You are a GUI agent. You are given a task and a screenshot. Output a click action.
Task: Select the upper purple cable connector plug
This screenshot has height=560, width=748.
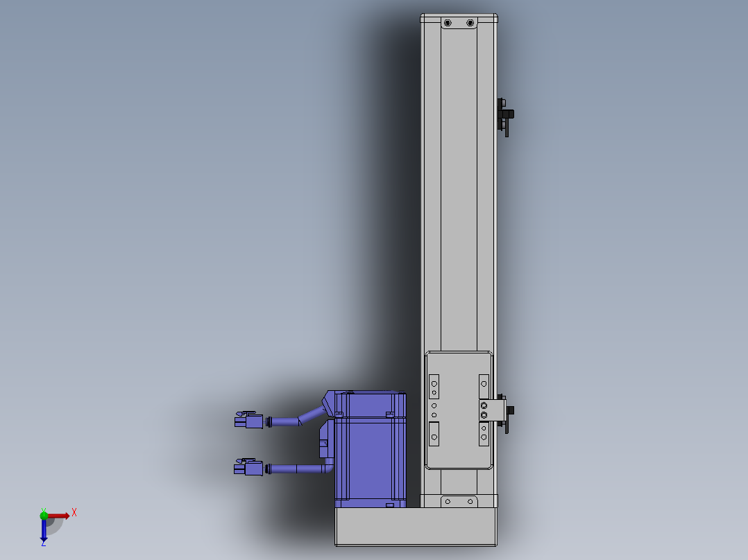pos(248,420)
